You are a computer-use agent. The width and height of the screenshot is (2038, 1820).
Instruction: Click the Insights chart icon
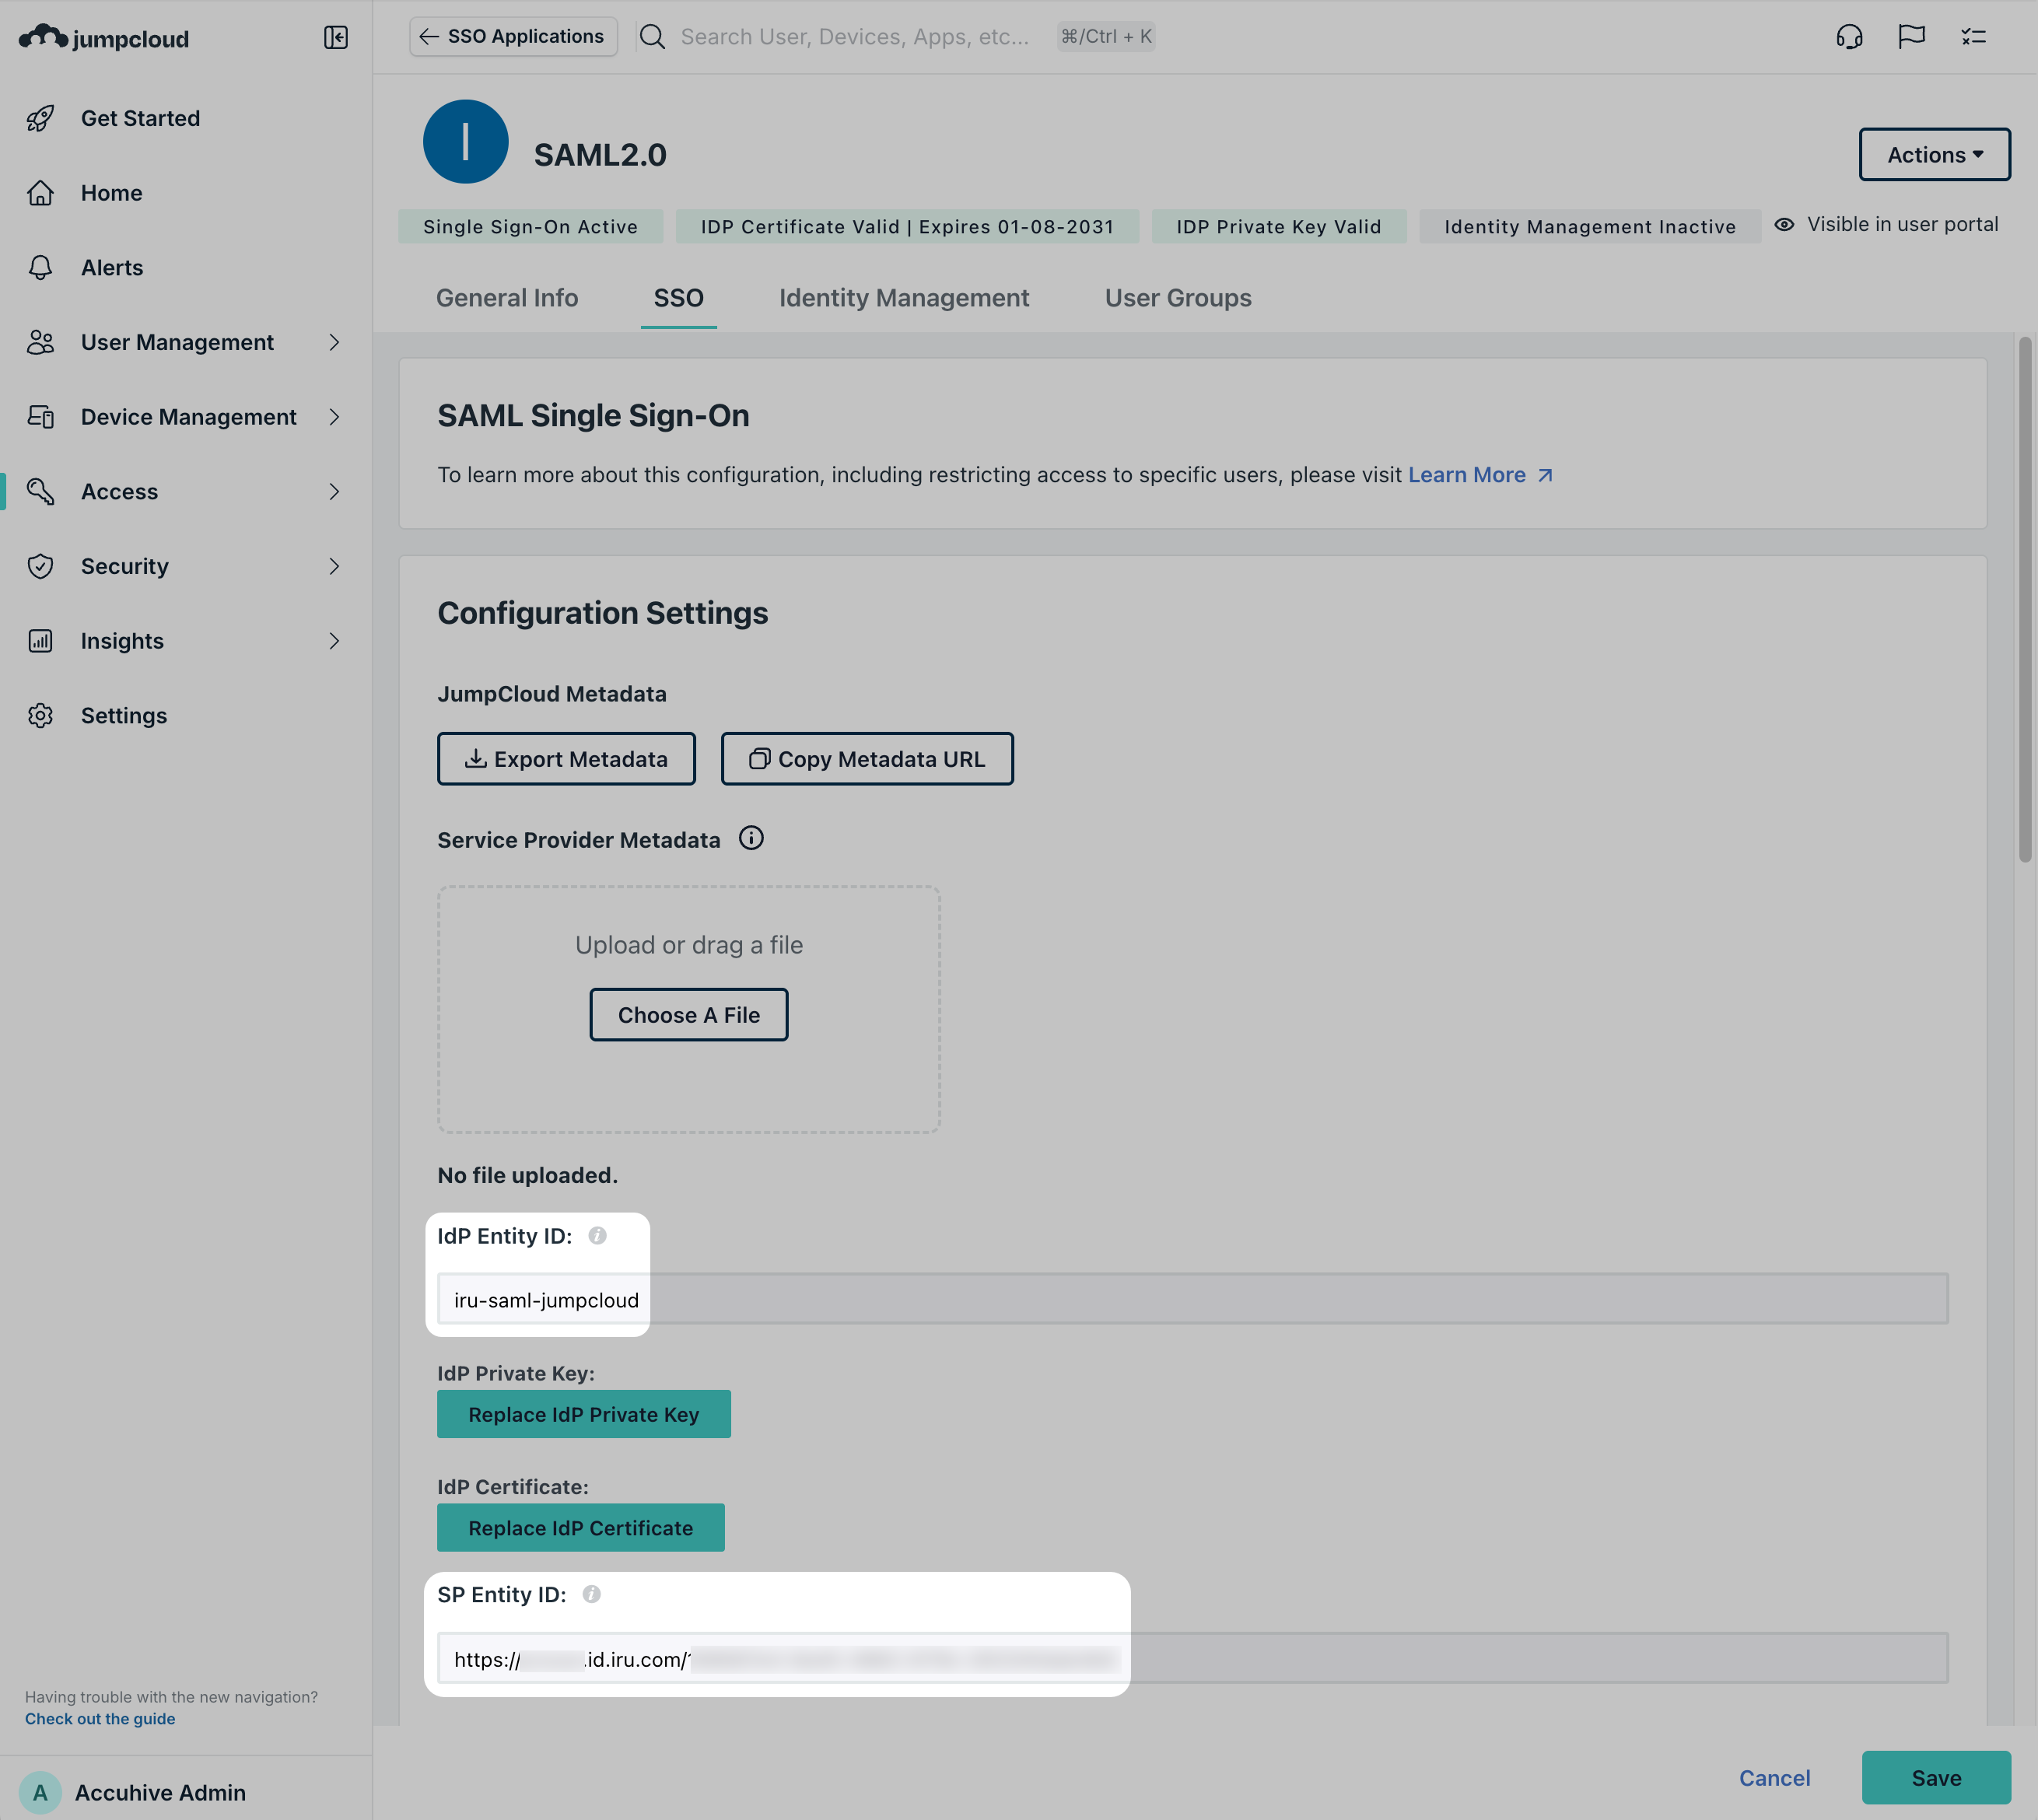click(40, 641)
